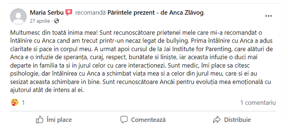Click the speech bubble comment icon
Image resolution: width=286 pixels, height=131 pixels.
click(124, 120)
